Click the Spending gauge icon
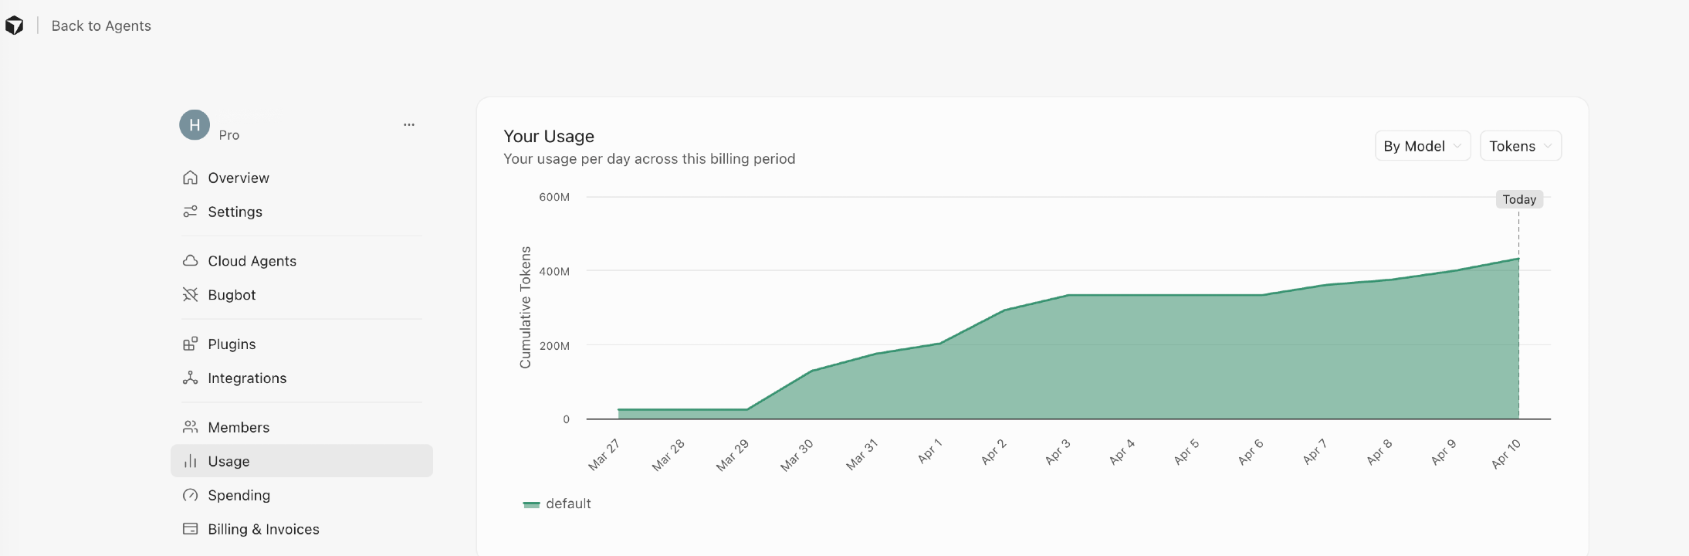 [190, 495]
